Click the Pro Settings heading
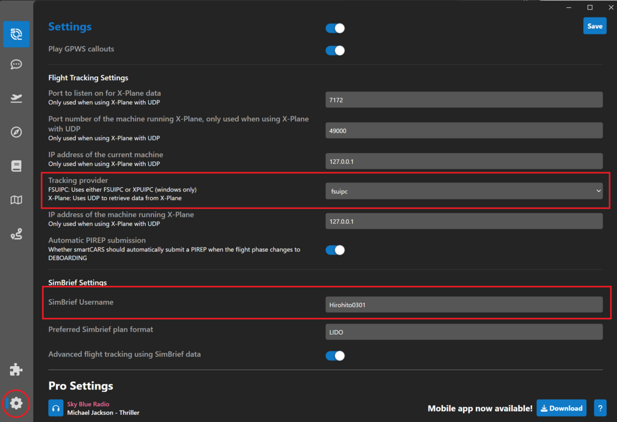 pos(81,386)
